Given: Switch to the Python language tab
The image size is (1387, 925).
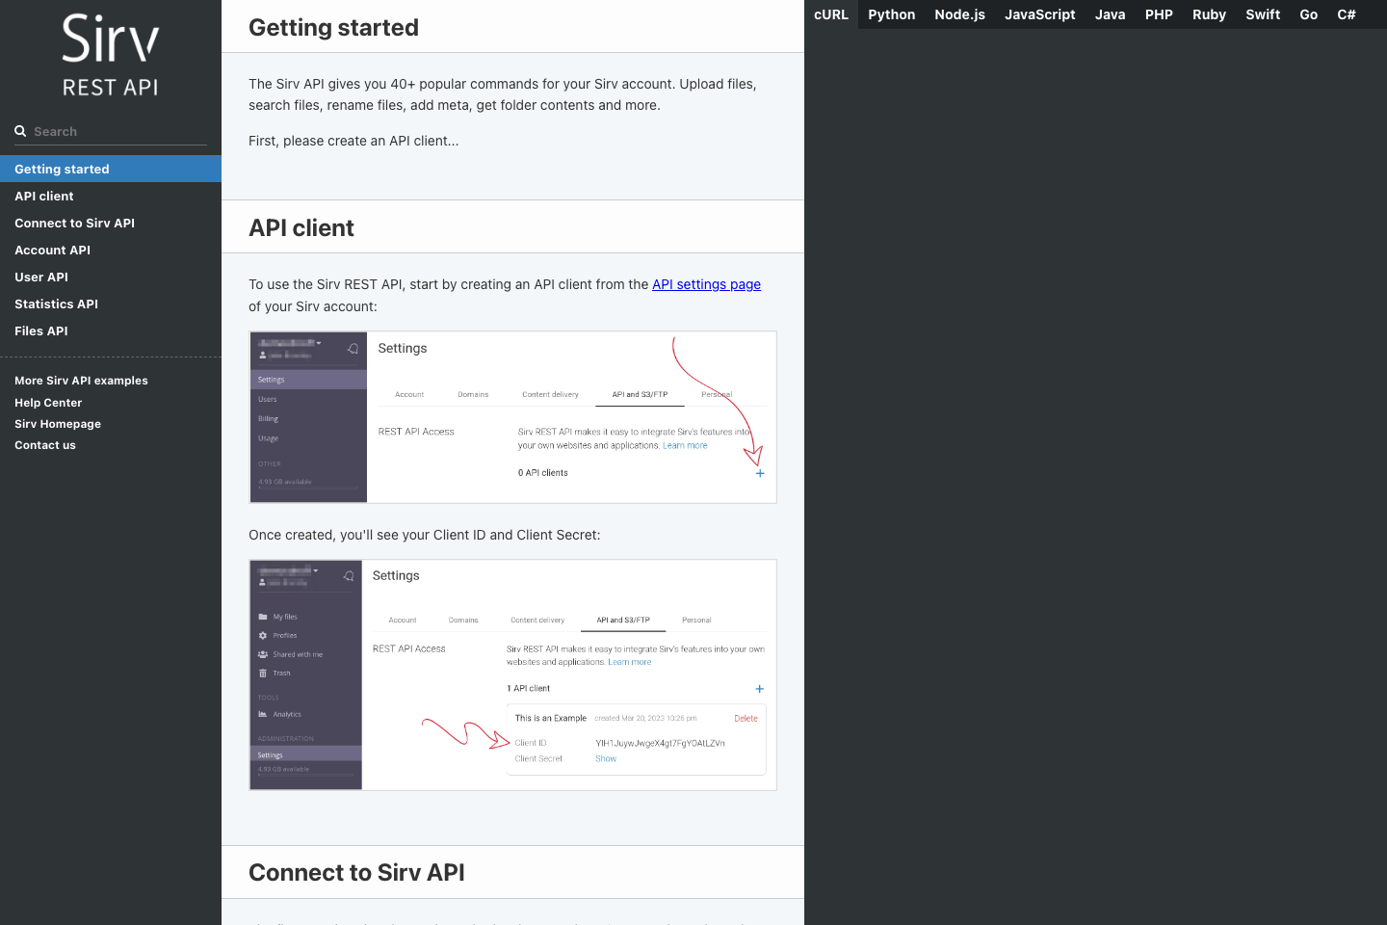Looking at the screenshot, I should [891, 14].
